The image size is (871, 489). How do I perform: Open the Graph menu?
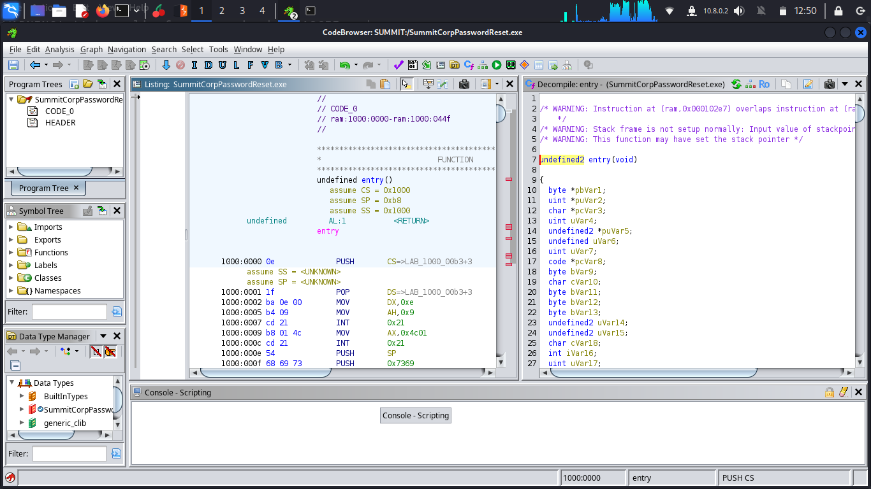point(91,49)
